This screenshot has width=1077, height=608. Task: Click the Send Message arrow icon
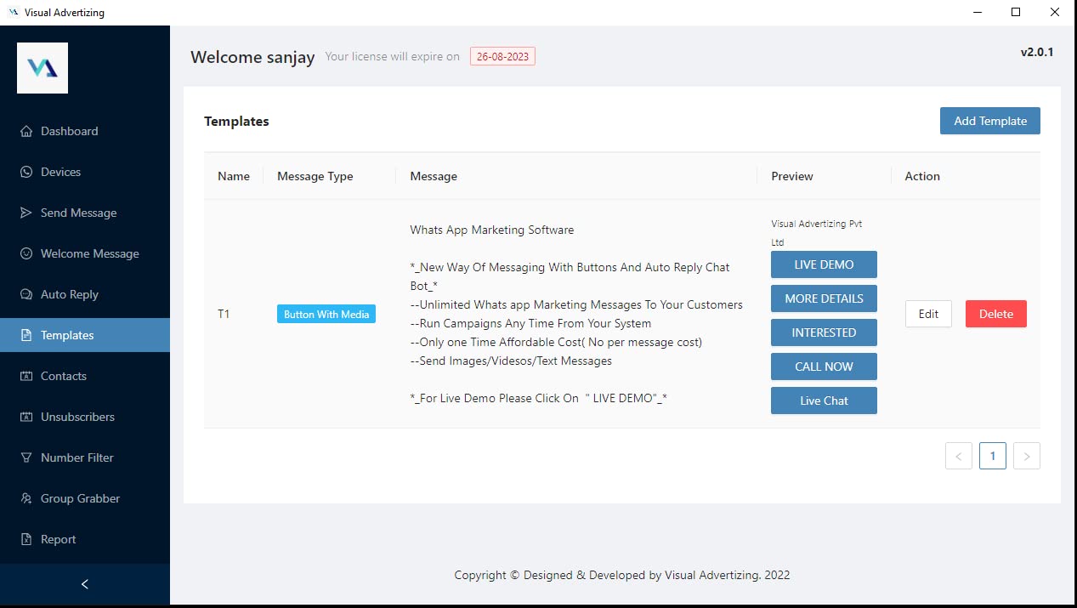click(x=26, y=213)
